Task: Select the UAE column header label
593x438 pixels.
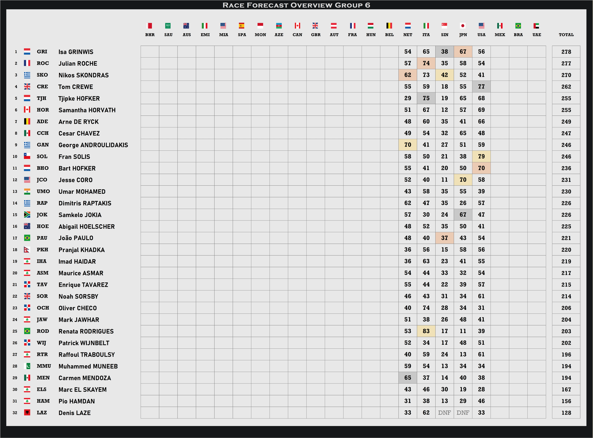Action: pos(537,35)
